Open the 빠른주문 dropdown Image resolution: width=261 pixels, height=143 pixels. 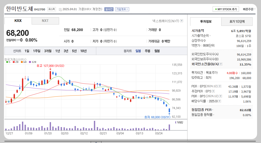(249, 9)
